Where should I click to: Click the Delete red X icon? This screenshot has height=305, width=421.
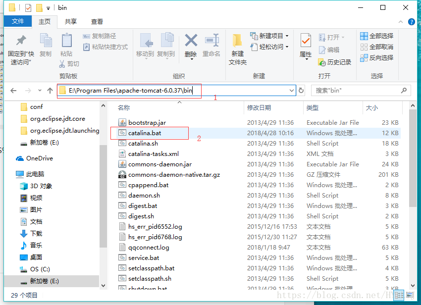[191, 40]
